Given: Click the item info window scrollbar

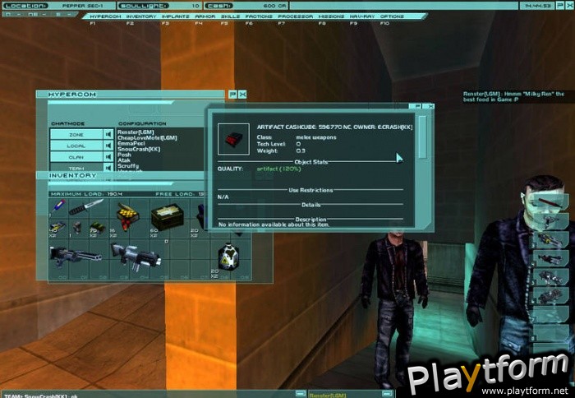Looking at the screenshot, I should point(422,137).
